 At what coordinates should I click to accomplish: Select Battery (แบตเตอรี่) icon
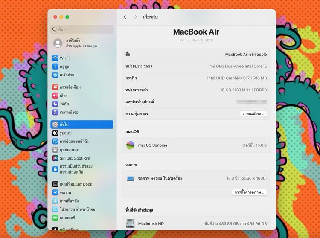[x=55, y=218]
